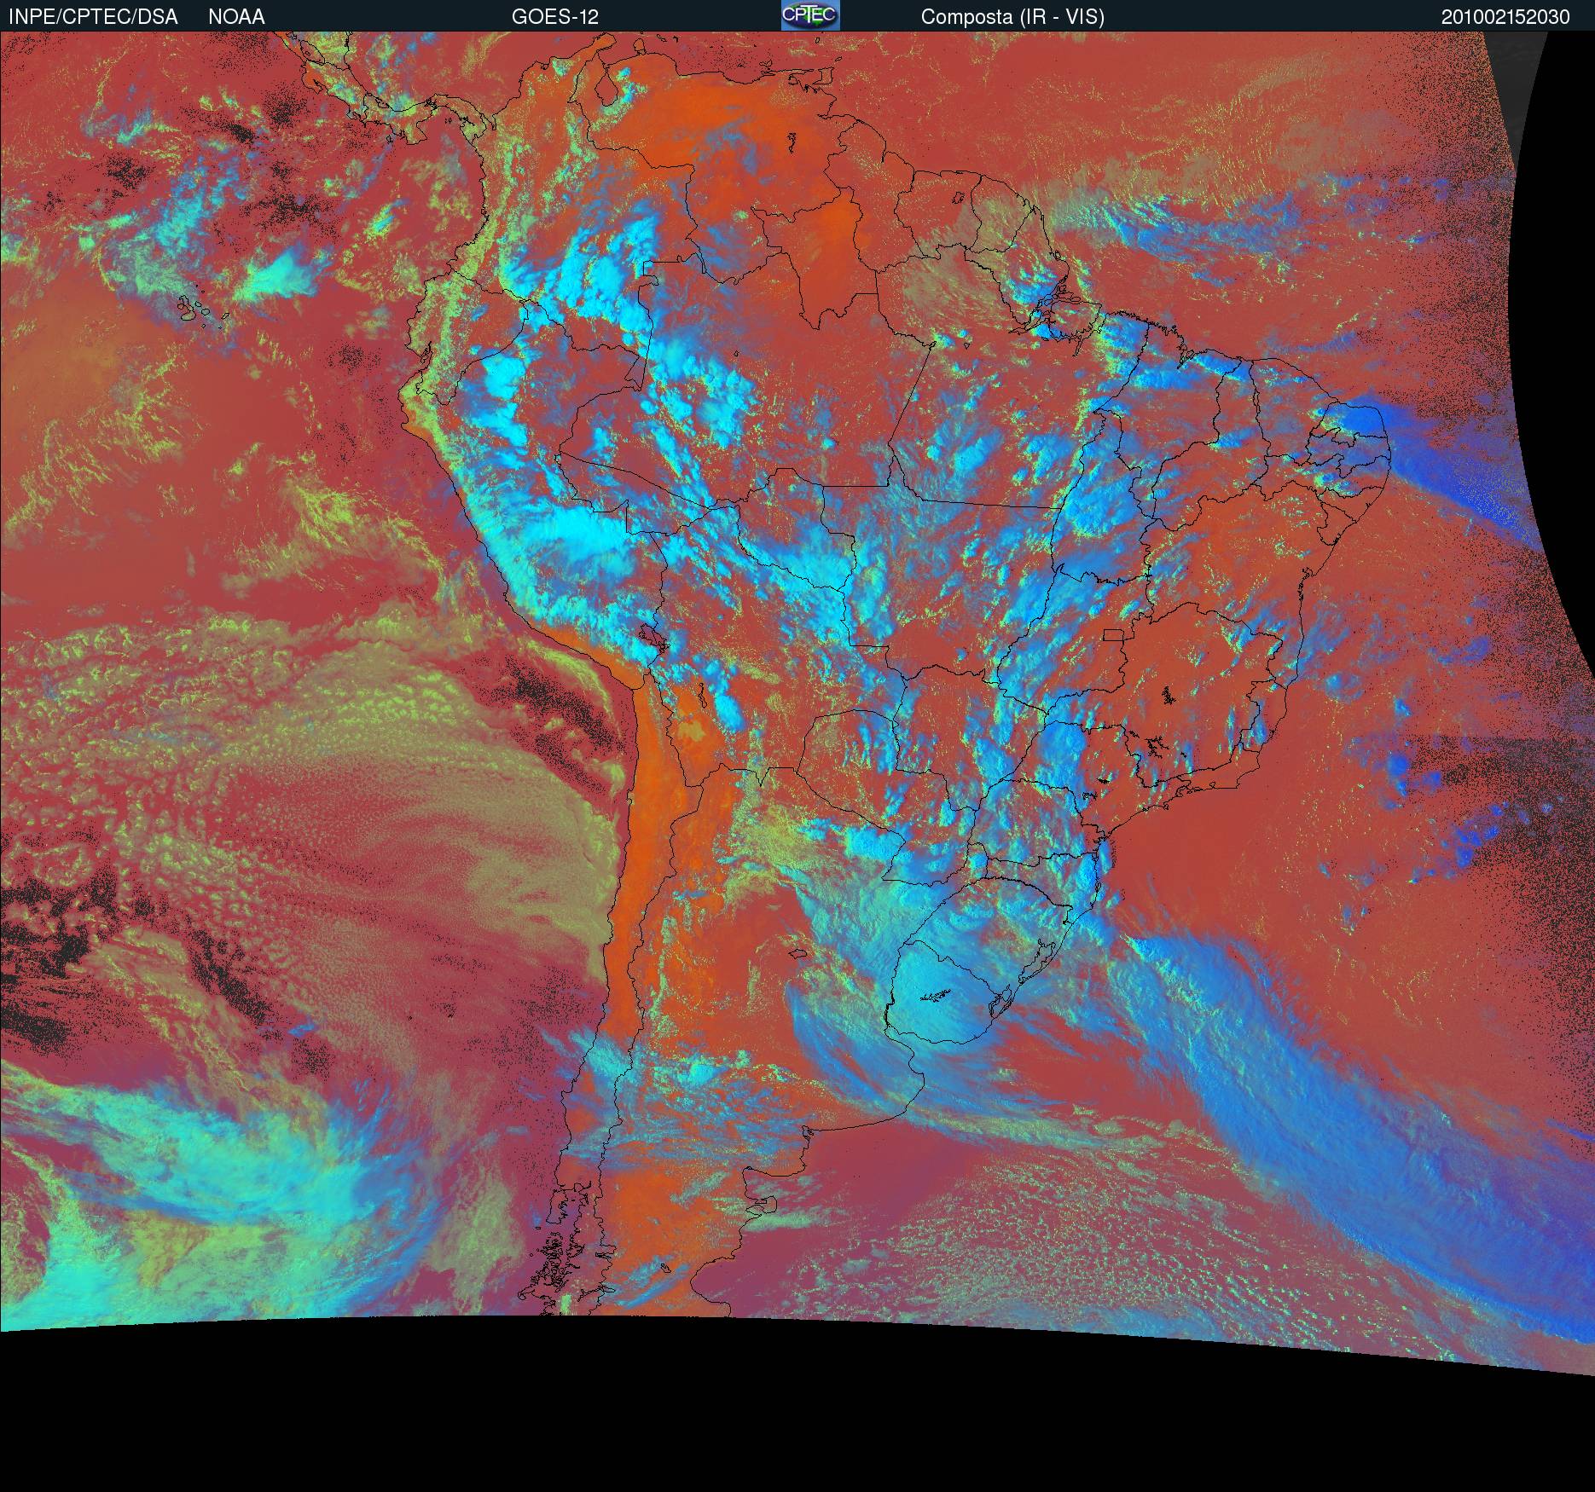This screenshot has height=1492, width=1595.
Task: Select the GOES-12 satellite label
Action: [x=555, y=17]
